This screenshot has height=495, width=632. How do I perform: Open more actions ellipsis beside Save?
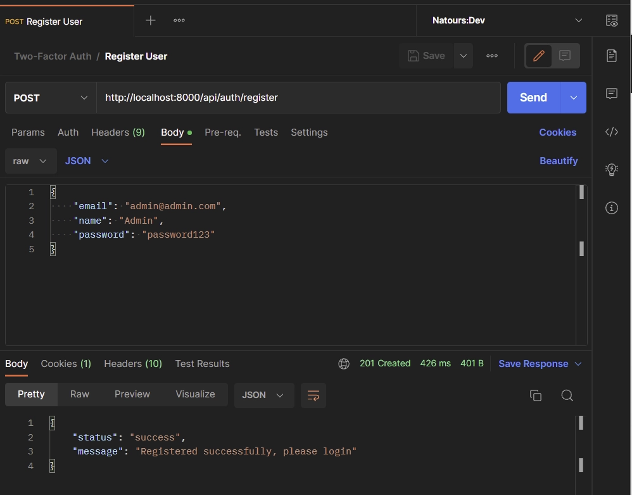492,56
